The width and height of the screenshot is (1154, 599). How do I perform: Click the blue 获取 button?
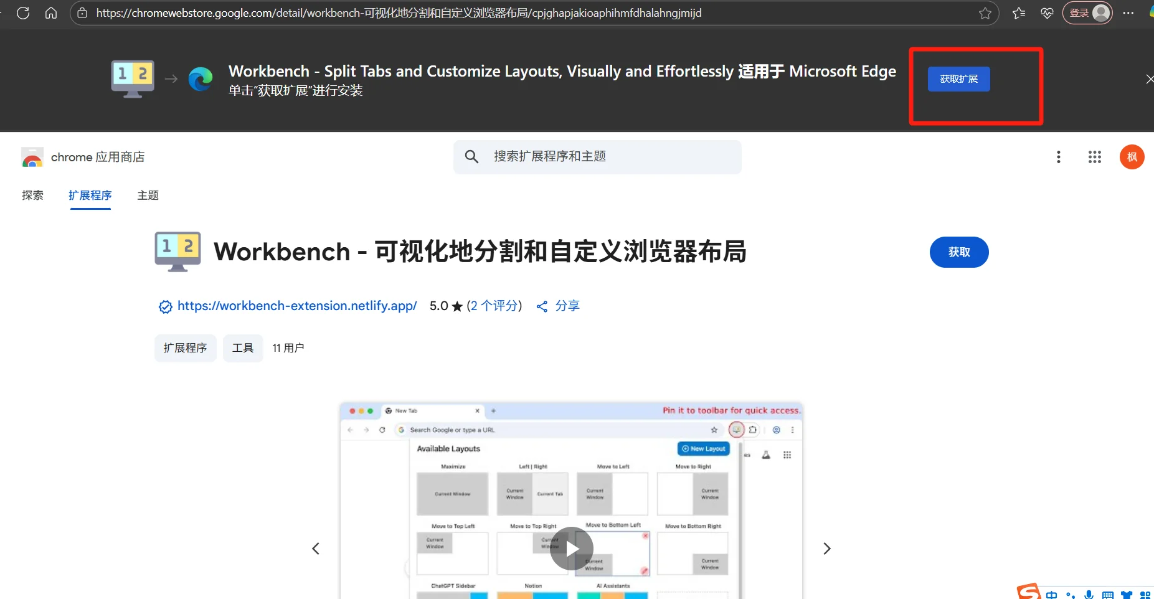coord(958,252)
